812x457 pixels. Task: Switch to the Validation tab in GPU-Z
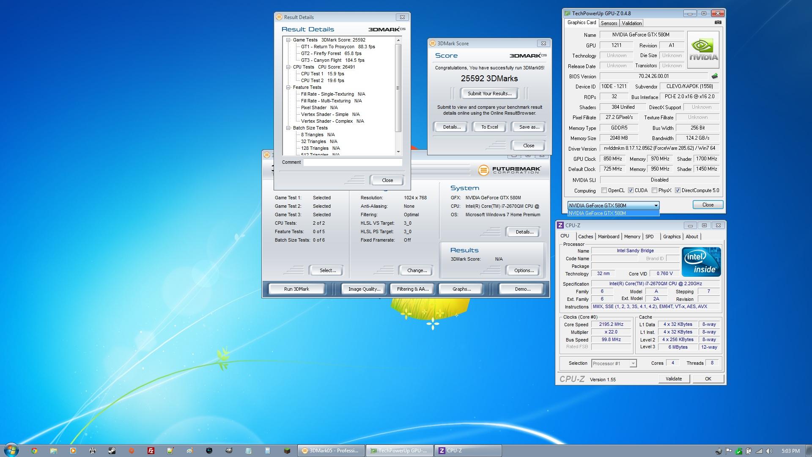coord(632,23)
